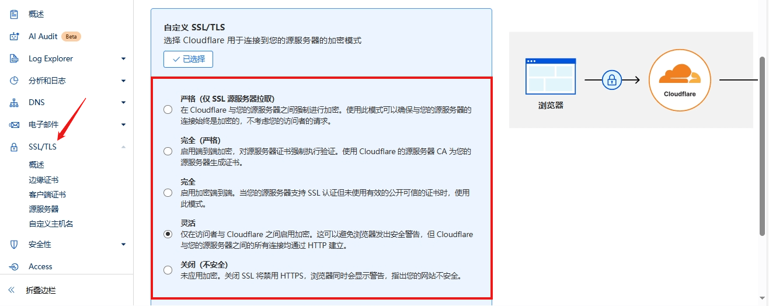Open the SSL/TLS menu item
This screenshot has width=769, height=306.
[43, 147]
